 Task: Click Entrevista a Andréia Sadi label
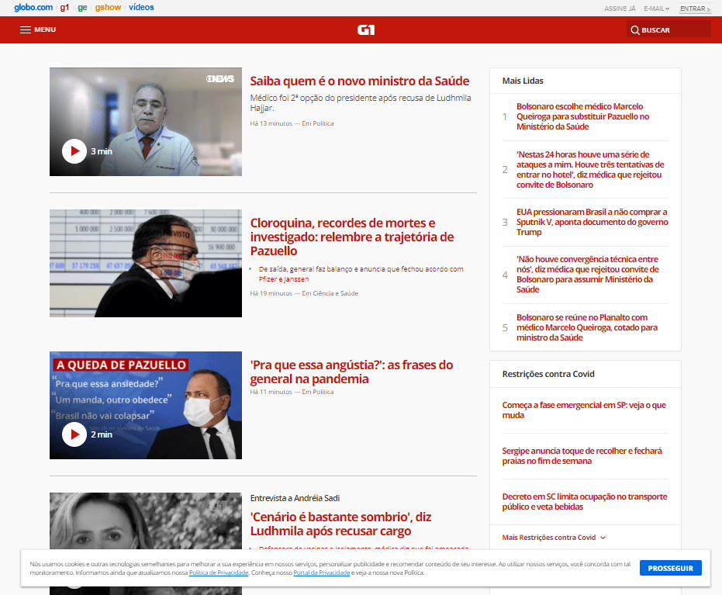(x=295, y=498)
